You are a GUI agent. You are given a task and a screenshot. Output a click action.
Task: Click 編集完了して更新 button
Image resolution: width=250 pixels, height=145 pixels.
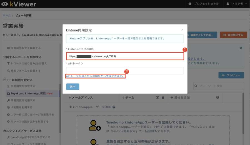click(202, 35)
